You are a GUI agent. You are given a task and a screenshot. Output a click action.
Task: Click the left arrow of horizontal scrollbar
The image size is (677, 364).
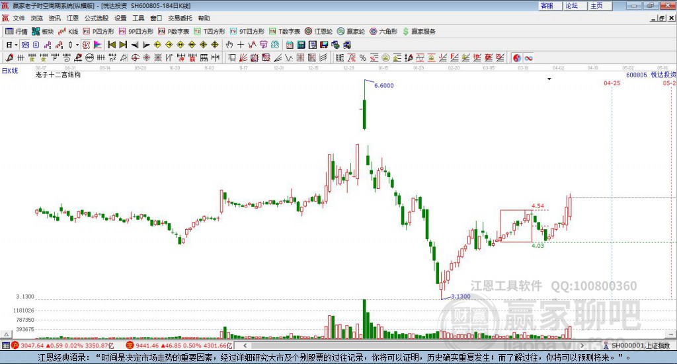[245, 346]
